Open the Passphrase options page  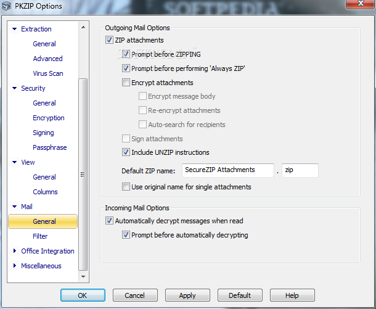point(50,147)
